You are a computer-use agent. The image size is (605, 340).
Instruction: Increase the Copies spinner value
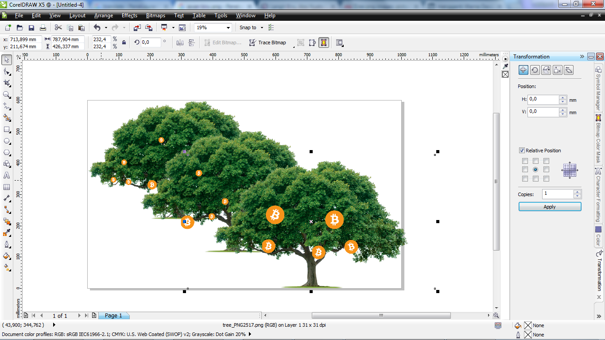tap(577, 192)
